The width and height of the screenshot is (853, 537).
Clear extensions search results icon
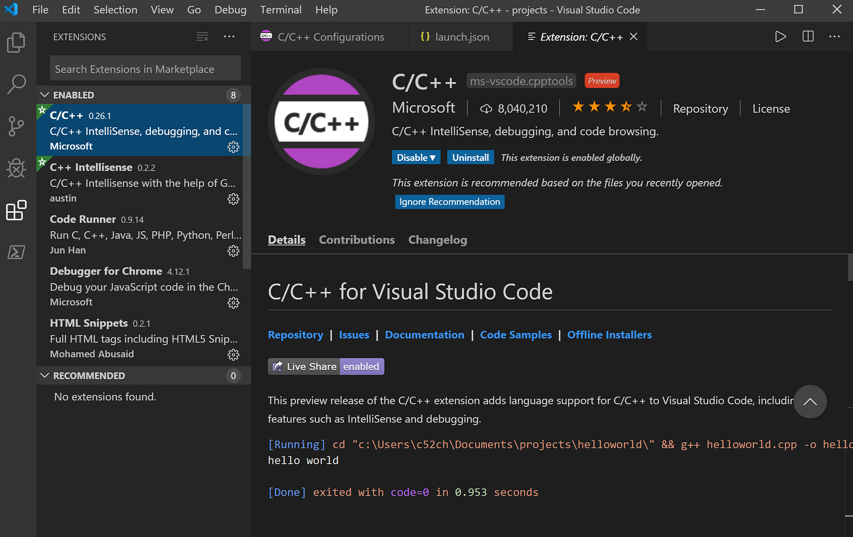[202, 37]
